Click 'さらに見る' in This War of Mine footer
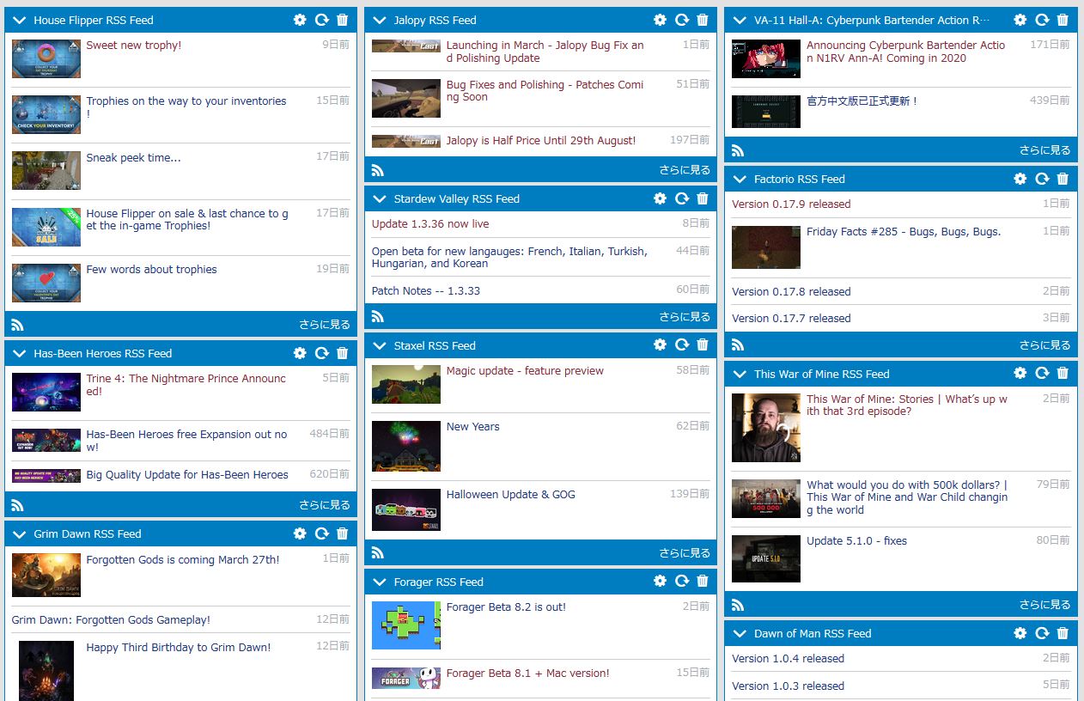 coord(1045,604)
